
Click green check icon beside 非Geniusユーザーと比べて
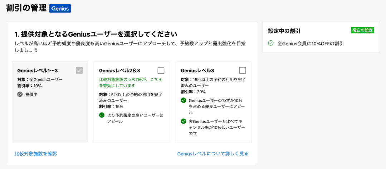click(184, 121)
